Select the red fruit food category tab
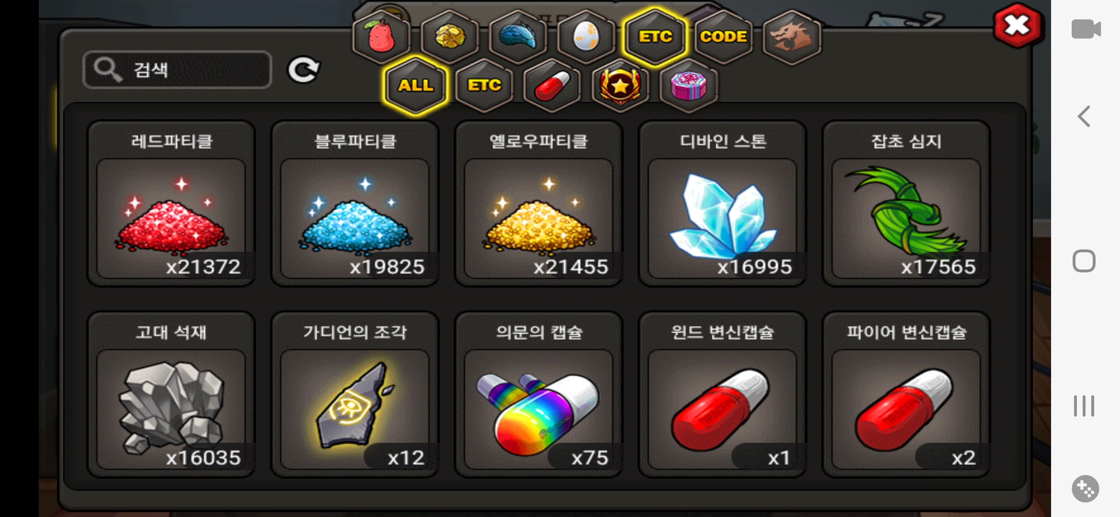The height and width of the screenshot is (517, 1120). pyautogui.click(x=381, y=36)
